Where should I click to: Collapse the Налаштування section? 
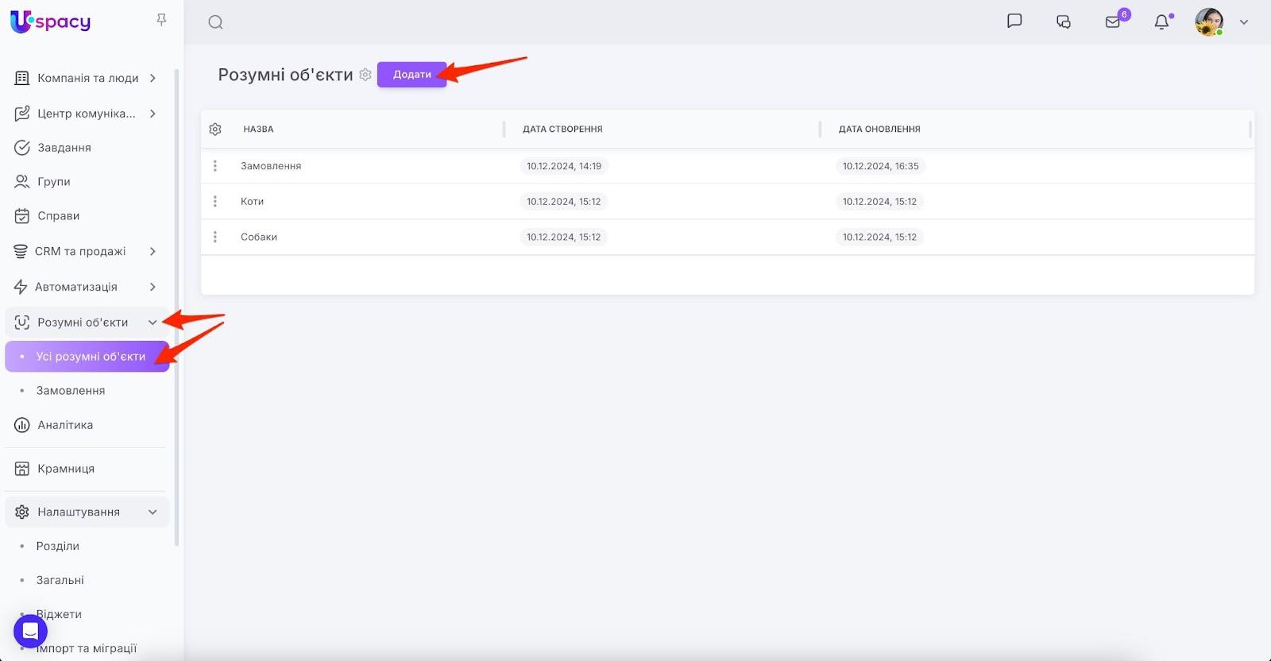click(153, 512)
